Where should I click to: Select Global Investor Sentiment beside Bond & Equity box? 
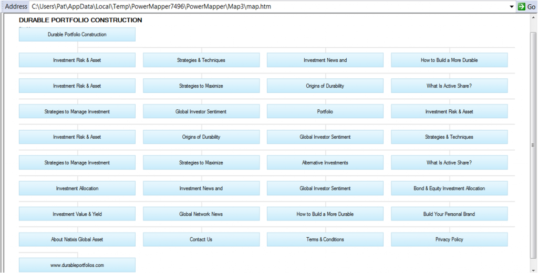[x=325, y=188]
